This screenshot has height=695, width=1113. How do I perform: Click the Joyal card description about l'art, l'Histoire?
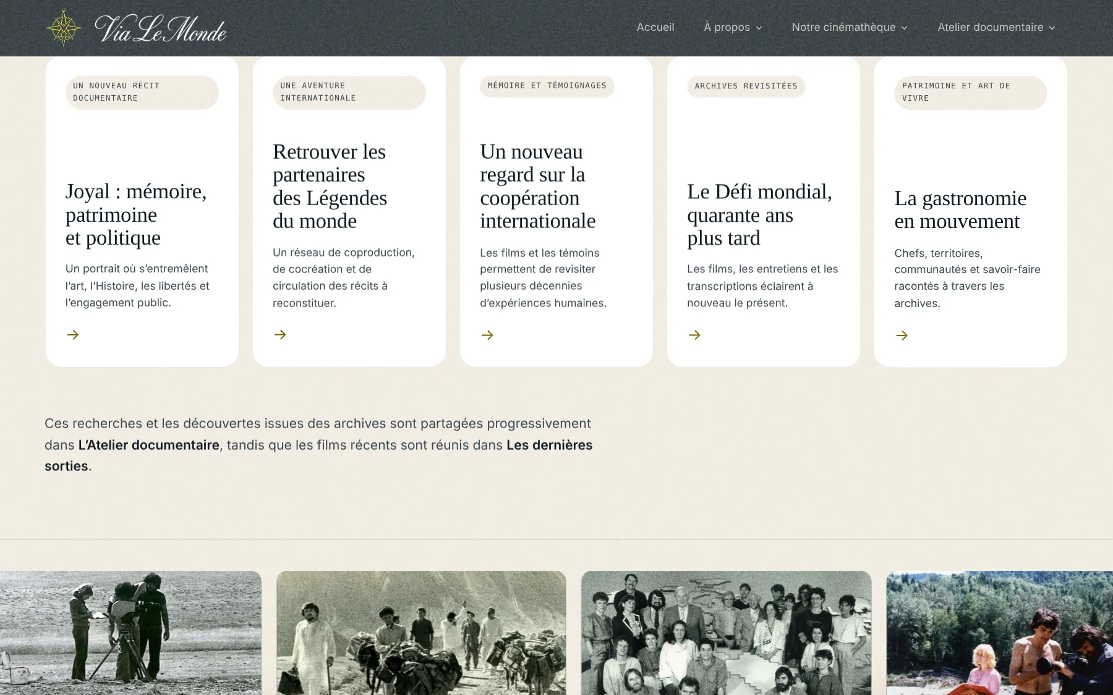pyautogui.click(x=137, y=285)
